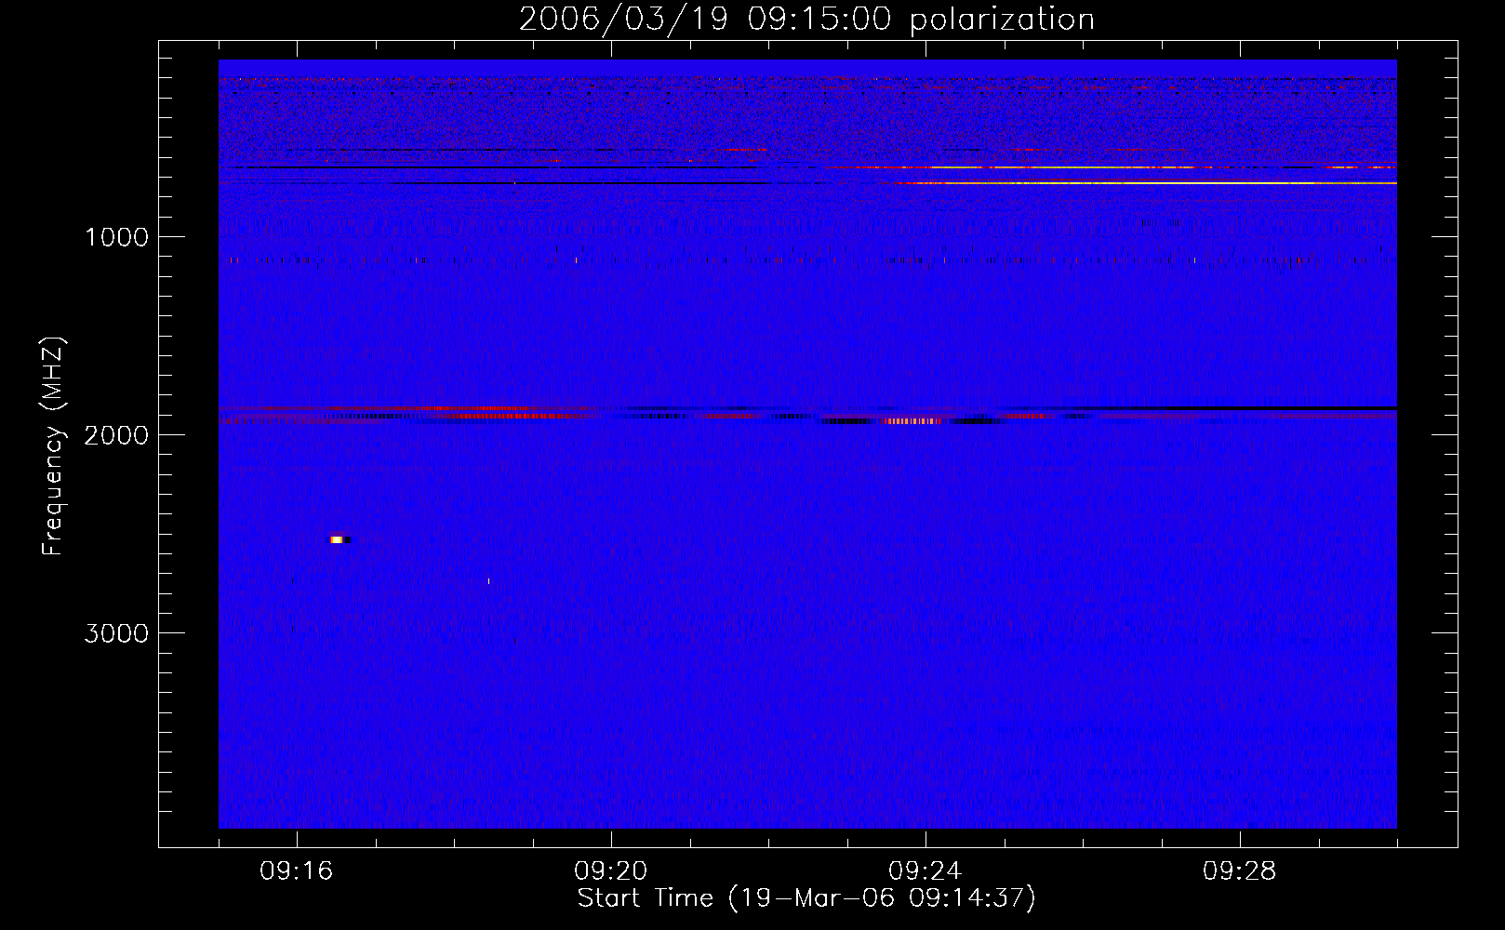Click the plot title '2006/03/19 09:15:00 polarization'
Screen dimensions: 1505x930
pos(806,20)
